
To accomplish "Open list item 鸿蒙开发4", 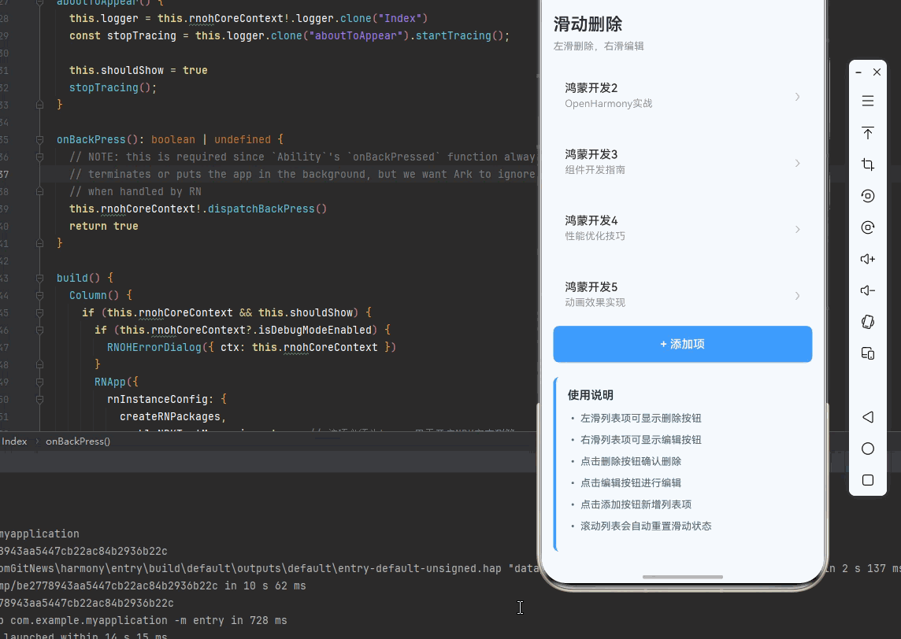I will (683, 228).
